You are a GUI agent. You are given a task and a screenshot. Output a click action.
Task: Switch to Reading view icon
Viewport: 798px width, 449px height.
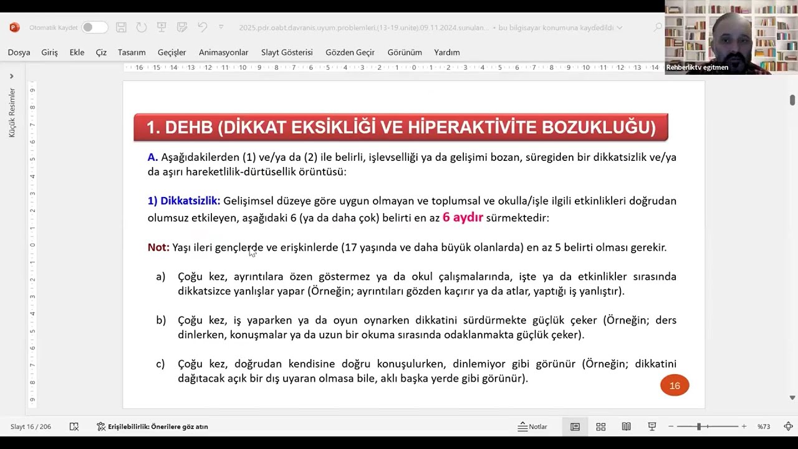tap(627, 427)
